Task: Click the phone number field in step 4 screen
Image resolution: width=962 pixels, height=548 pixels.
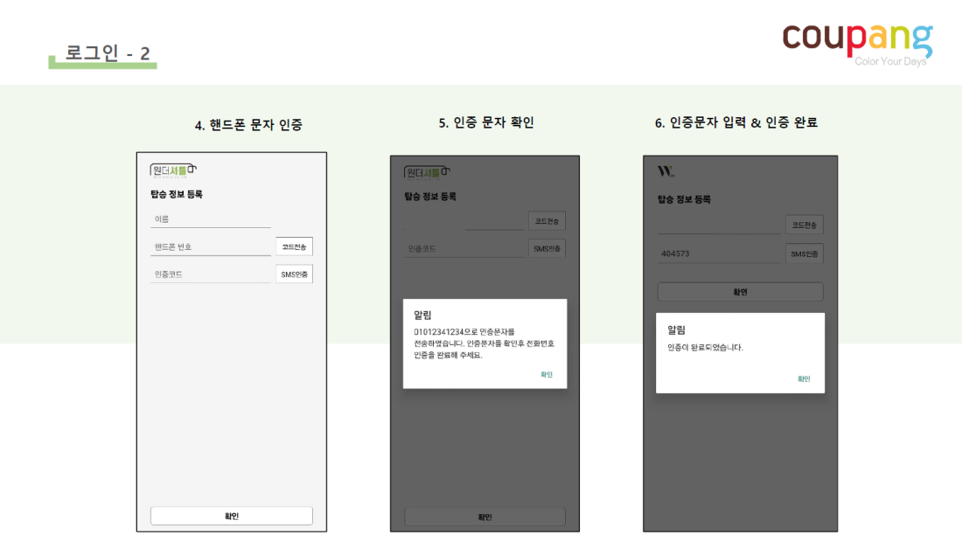Action: [211, 247]
